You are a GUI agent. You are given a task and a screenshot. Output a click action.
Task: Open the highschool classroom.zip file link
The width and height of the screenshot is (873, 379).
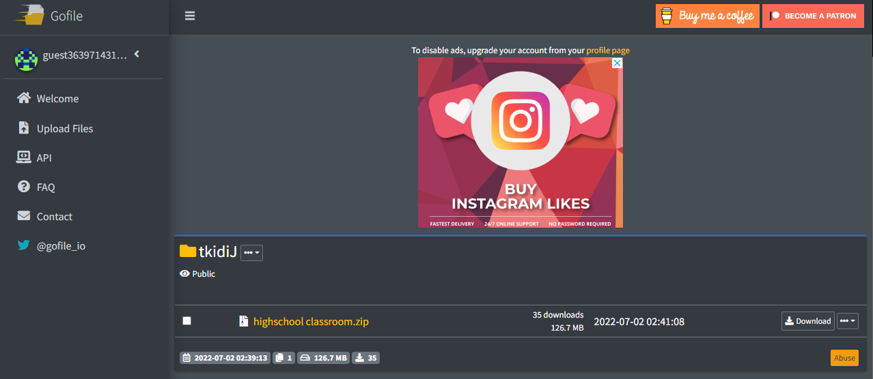[311, 322]
